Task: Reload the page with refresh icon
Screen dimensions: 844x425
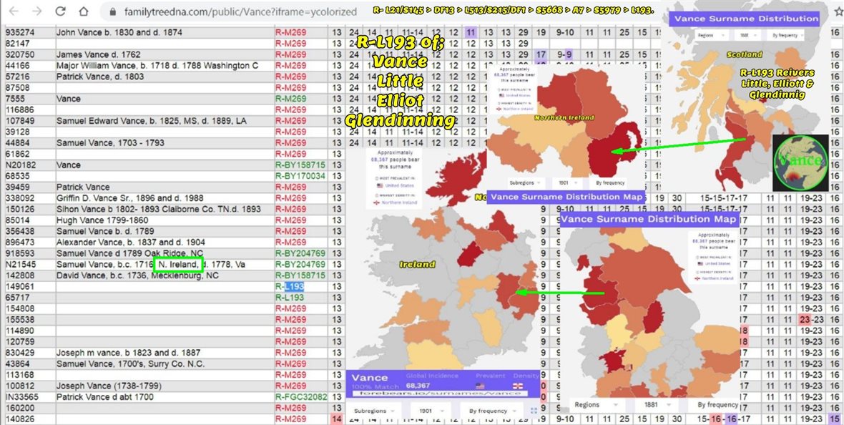Action: [61, 11]
